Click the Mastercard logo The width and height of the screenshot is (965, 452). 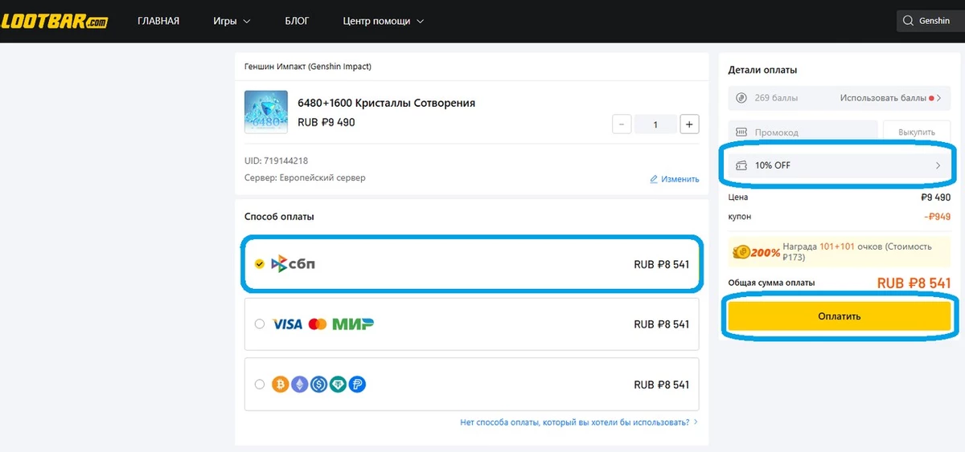click(318, 324)
